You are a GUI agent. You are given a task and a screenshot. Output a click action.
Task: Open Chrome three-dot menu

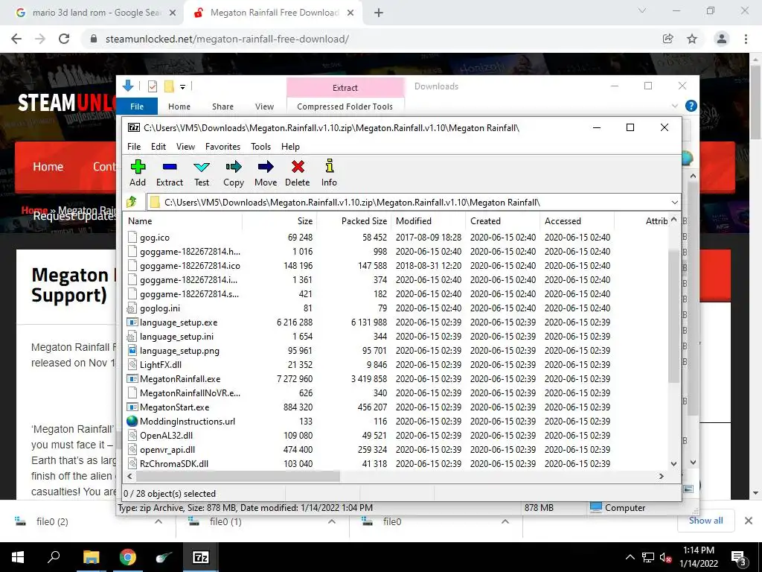click(x=746, y=39)
